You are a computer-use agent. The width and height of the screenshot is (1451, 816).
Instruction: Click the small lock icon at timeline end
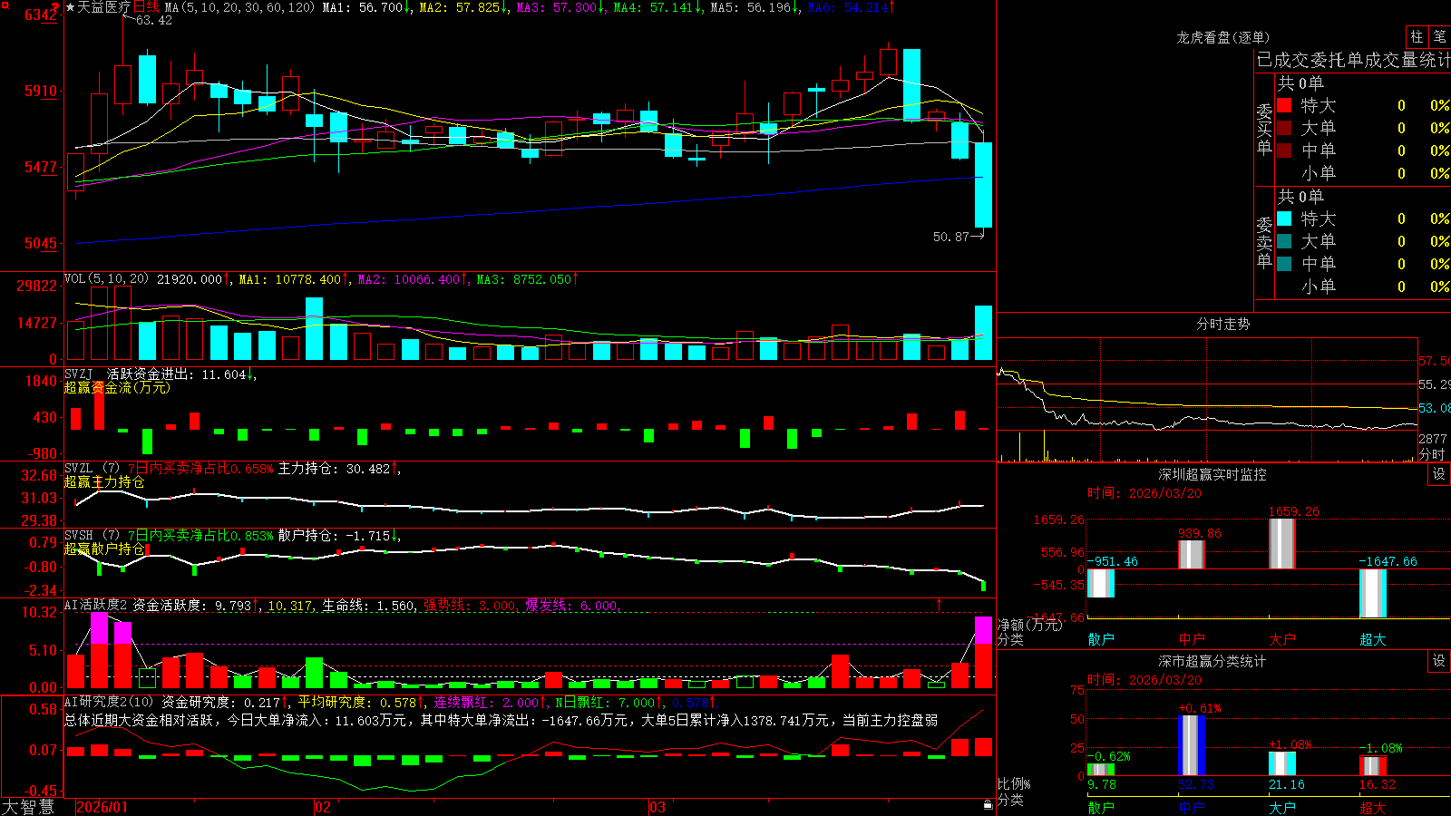click(x=988, y=804)
